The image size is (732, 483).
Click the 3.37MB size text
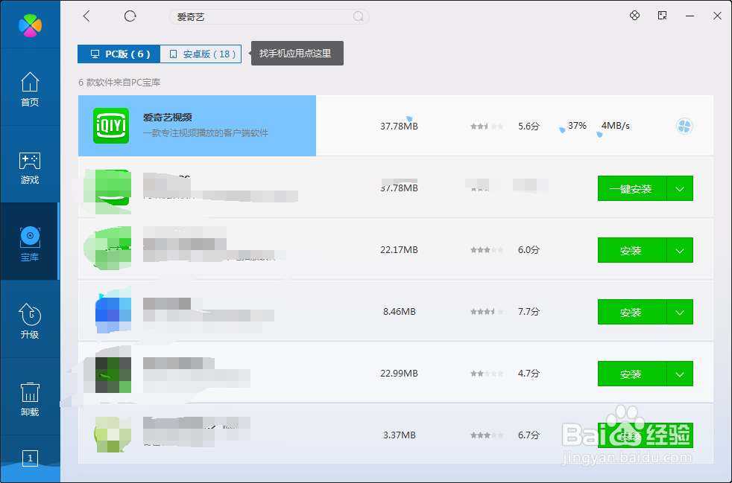[399, 435]
